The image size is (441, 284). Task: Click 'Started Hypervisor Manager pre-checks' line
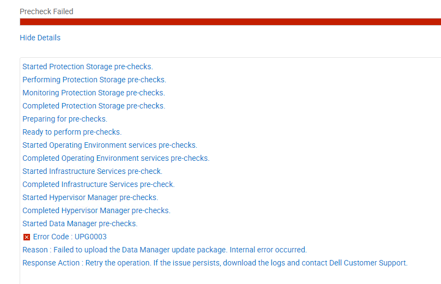[x=90, y=197]
